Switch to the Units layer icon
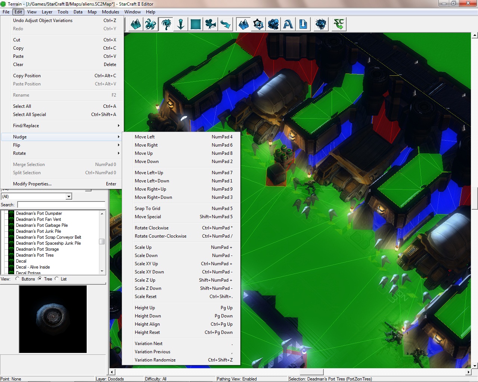478x382 pixels. tap(150, 25)
